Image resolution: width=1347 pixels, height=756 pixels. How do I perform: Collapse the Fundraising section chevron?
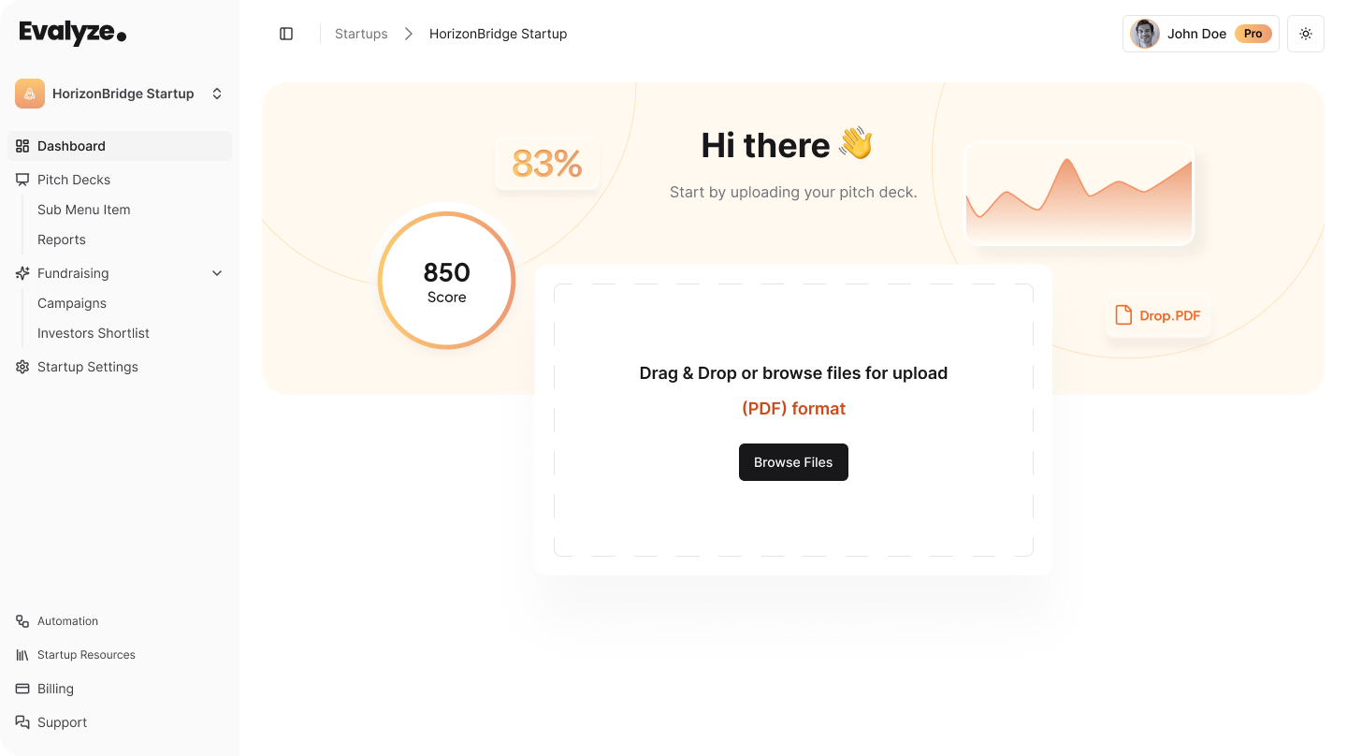(x=216, y=273)
